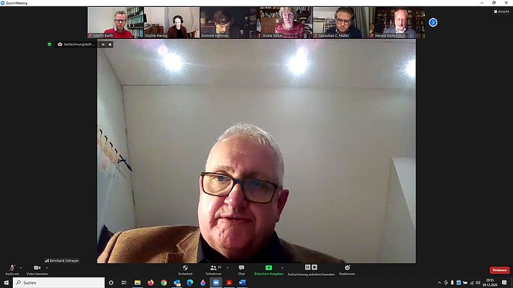
Task: Click Bildschirm freigeben to share screen
Action: pos(268,269)
